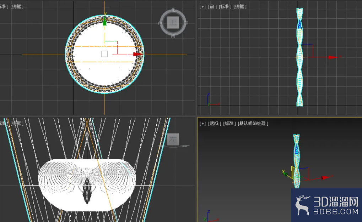Open [线框] shading menu in top viewport

coord(17,7)
